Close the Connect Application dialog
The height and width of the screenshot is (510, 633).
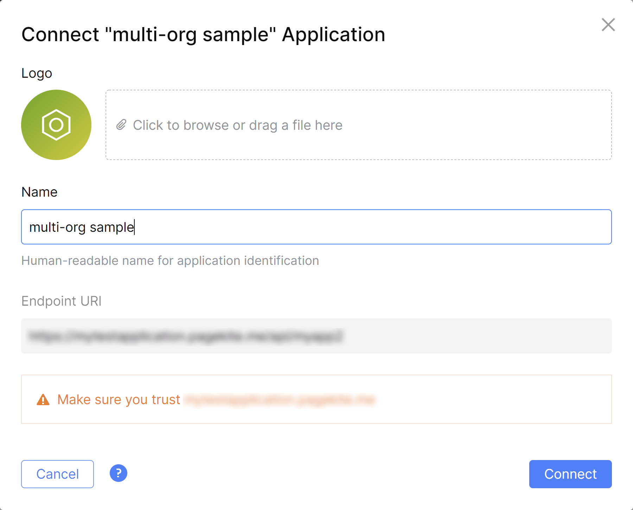click(608, 25)
